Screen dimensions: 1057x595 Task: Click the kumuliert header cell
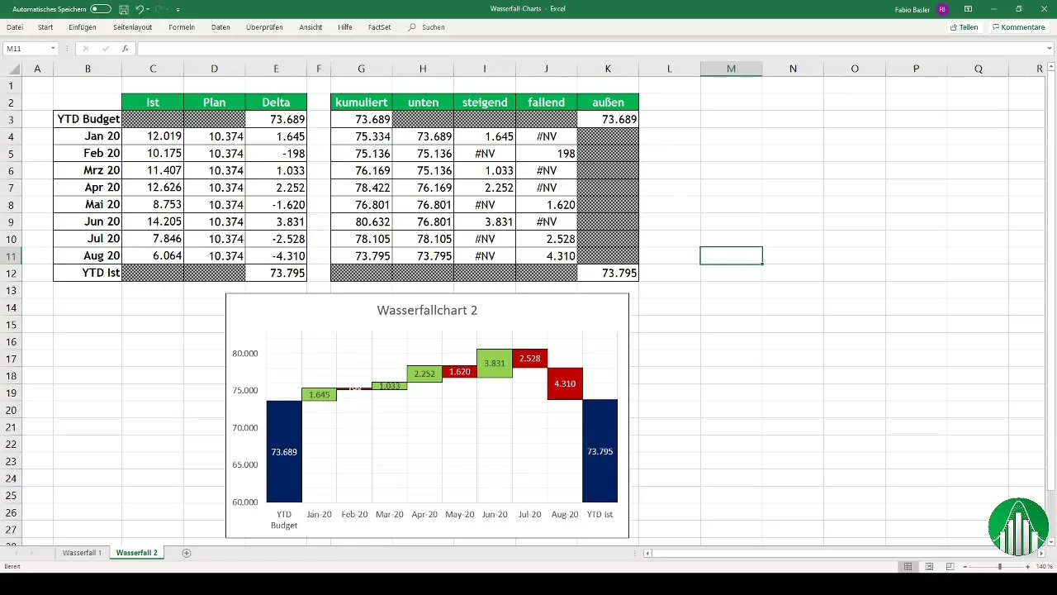tap(361, 102)
